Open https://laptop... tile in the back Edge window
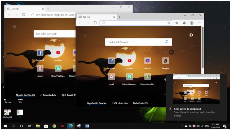This screenshot has height=131, width=231. coord(58,68)
